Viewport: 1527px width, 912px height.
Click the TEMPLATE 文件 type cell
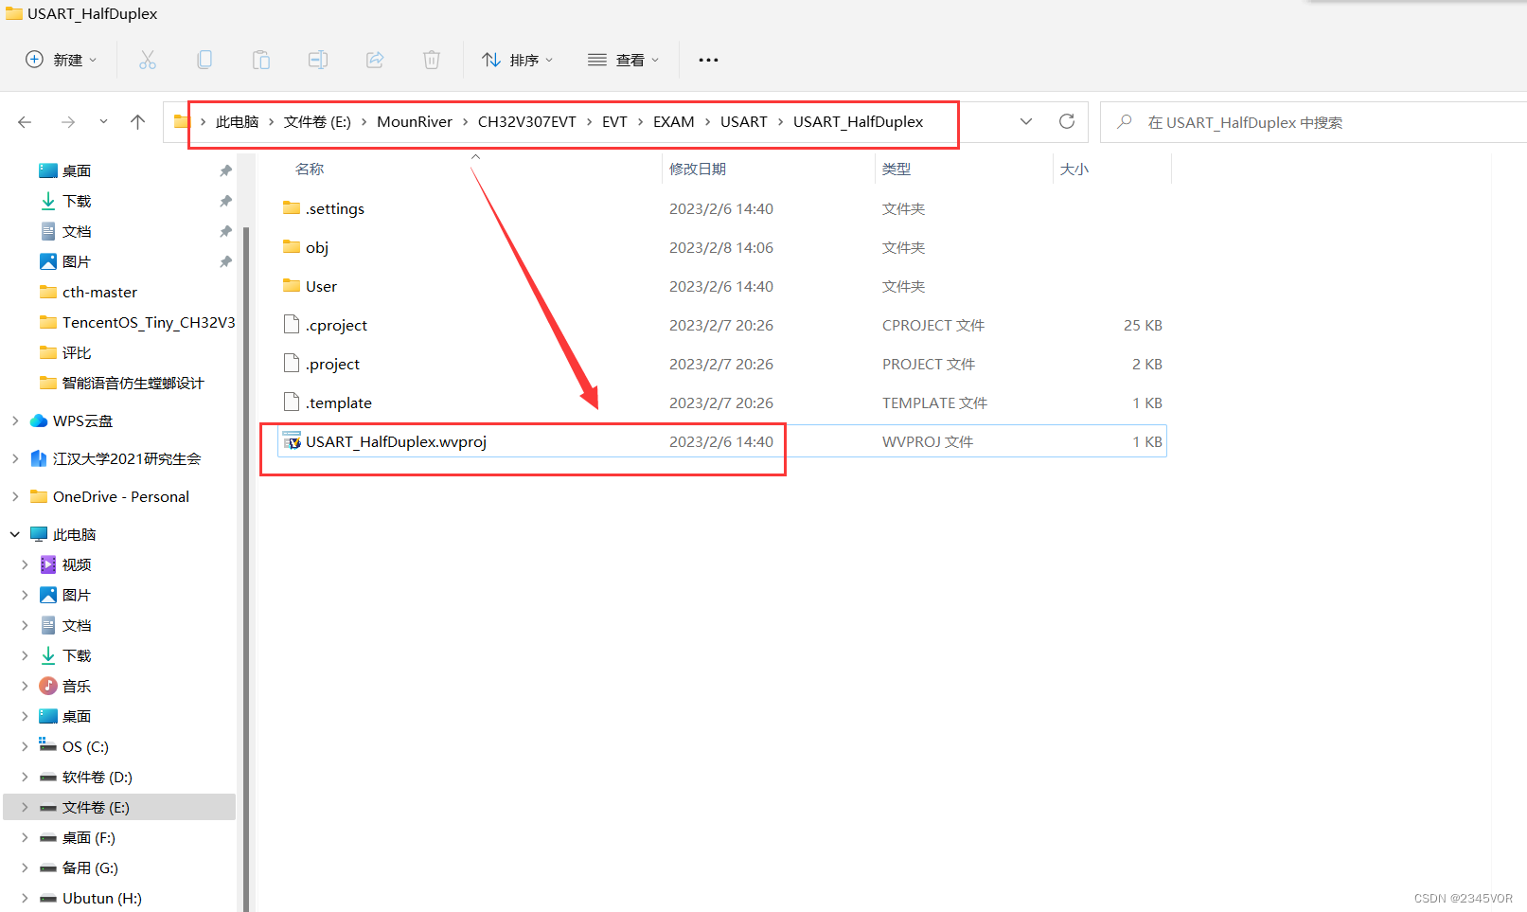point(934,402)
